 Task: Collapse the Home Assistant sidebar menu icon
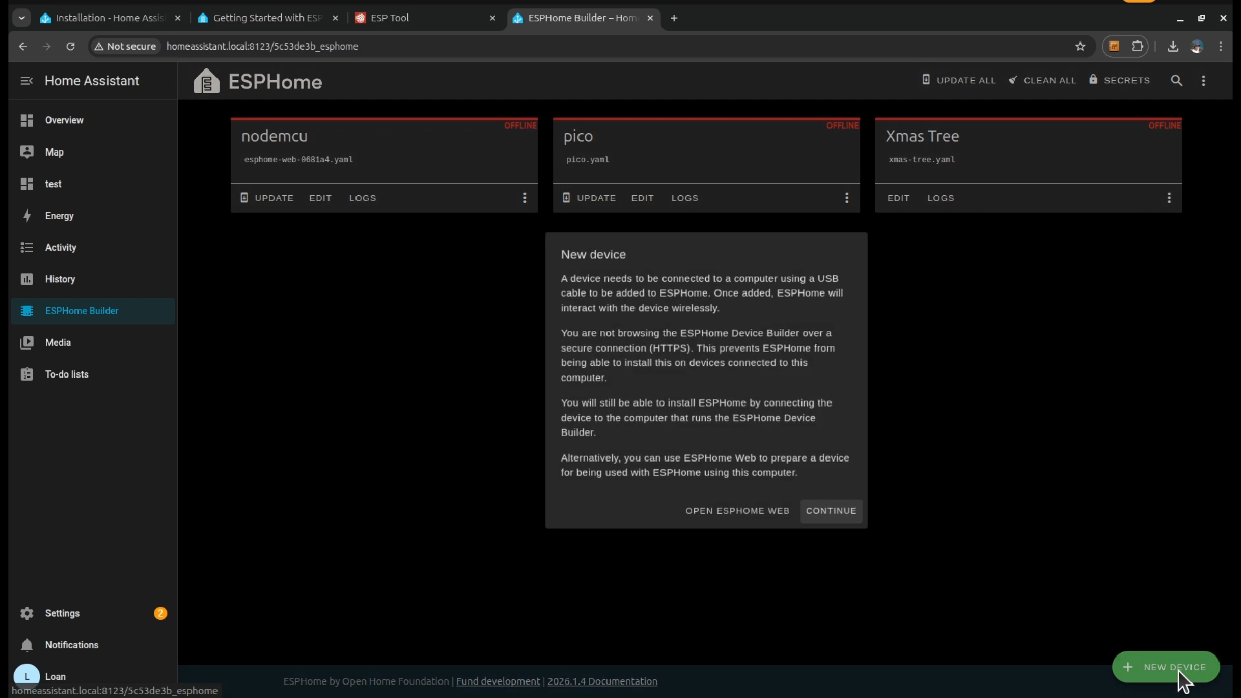point(27,81)
